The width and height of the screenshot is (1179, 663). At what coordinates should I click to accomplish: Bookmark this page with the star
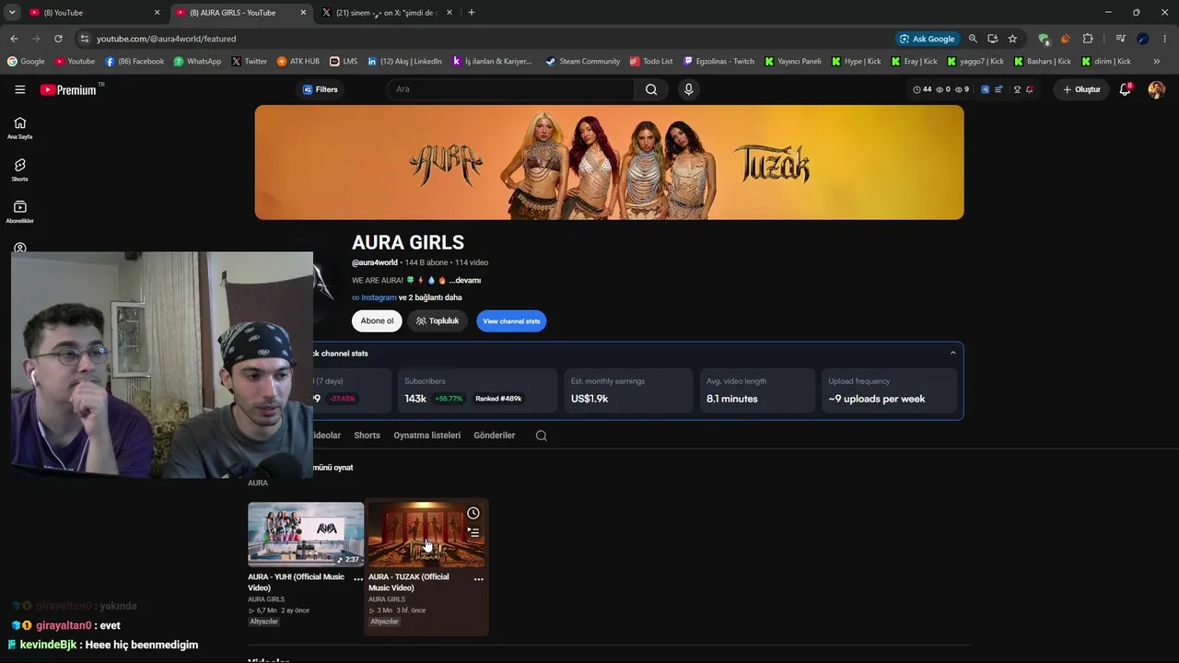(1012, 39)
